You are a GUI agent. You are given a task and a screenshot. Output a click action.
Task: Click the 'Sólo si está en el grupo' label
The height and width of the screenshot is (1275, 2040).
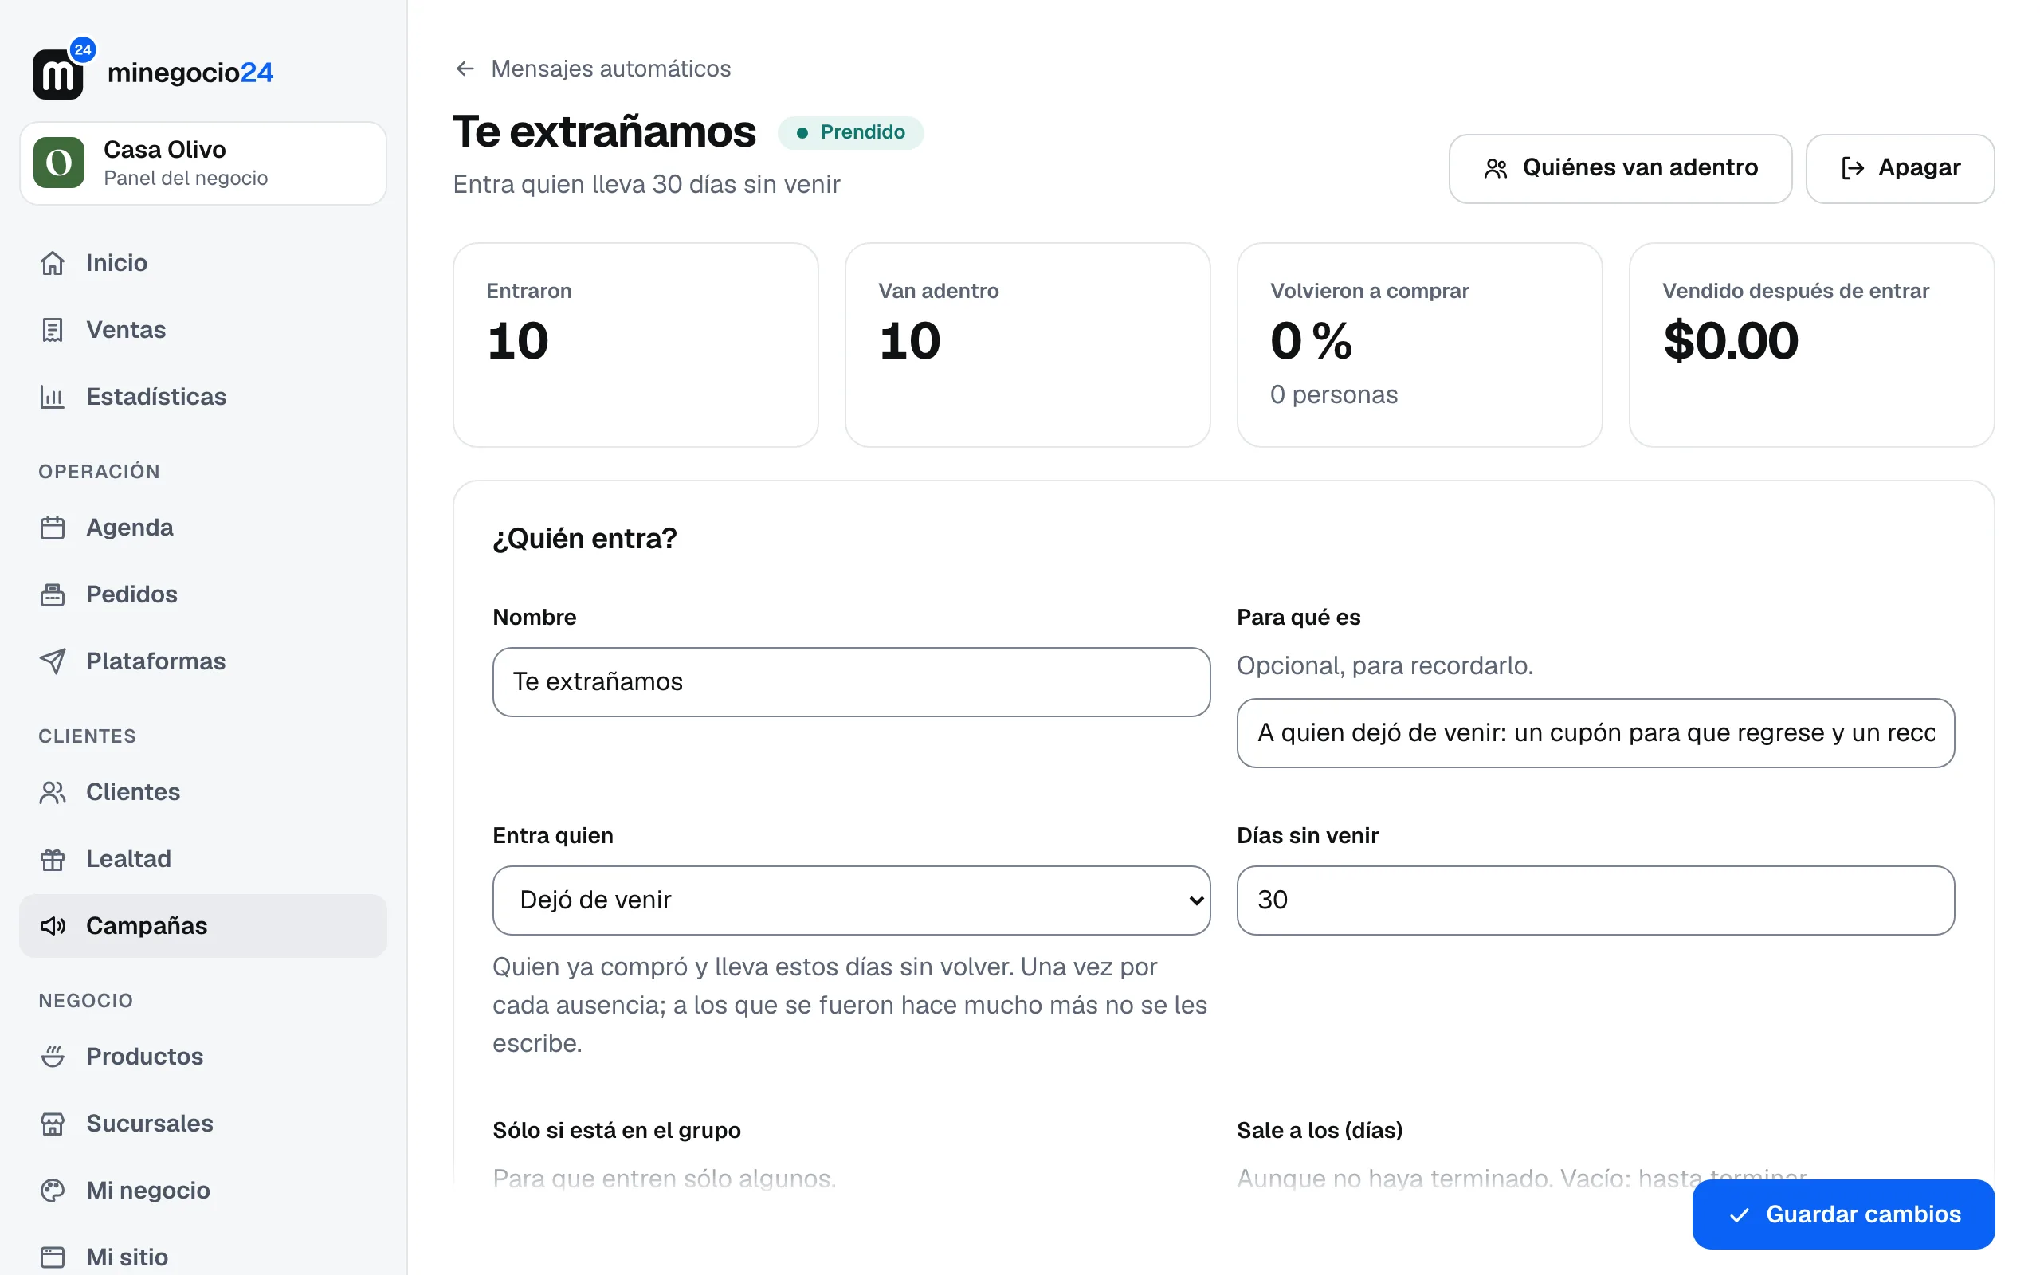[x=617, y=1130]
